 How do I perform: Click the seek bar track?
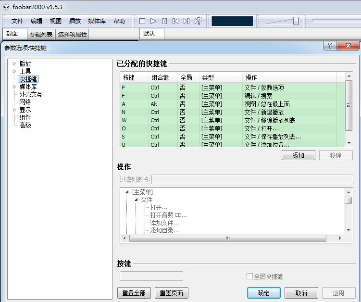click(336, 21)
